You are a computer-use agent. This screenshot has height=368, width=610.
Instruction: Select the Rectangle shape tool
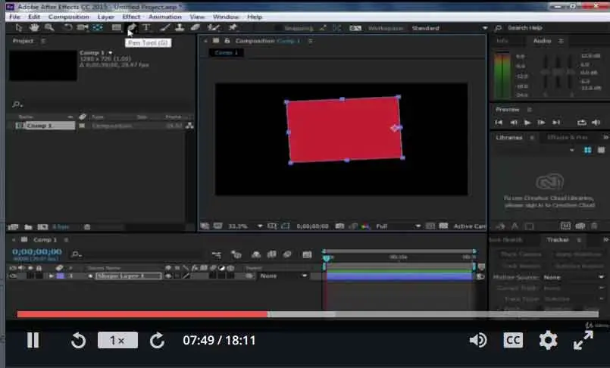pyautogui.click(x=117, y=27)
